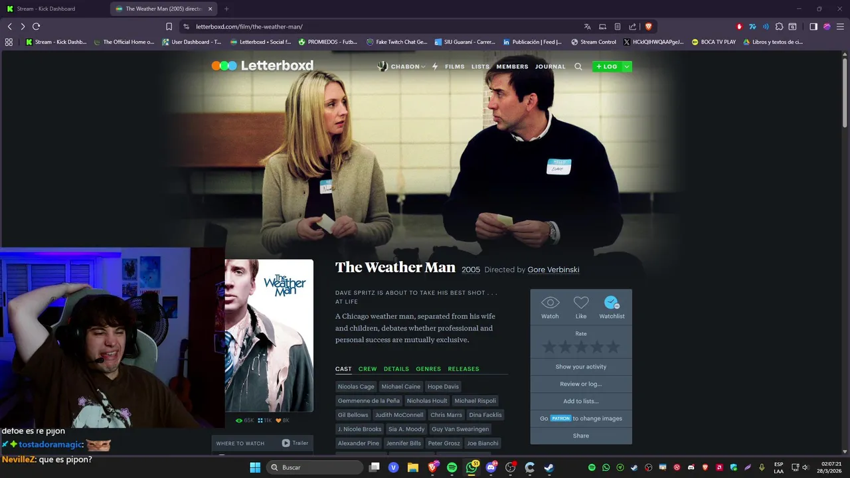
Task: Open the 2005 year link
Action: point(471,270)
